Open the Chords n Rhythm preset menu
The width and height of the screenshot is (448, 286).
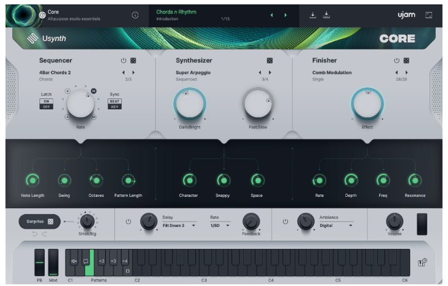click(176, 12)
